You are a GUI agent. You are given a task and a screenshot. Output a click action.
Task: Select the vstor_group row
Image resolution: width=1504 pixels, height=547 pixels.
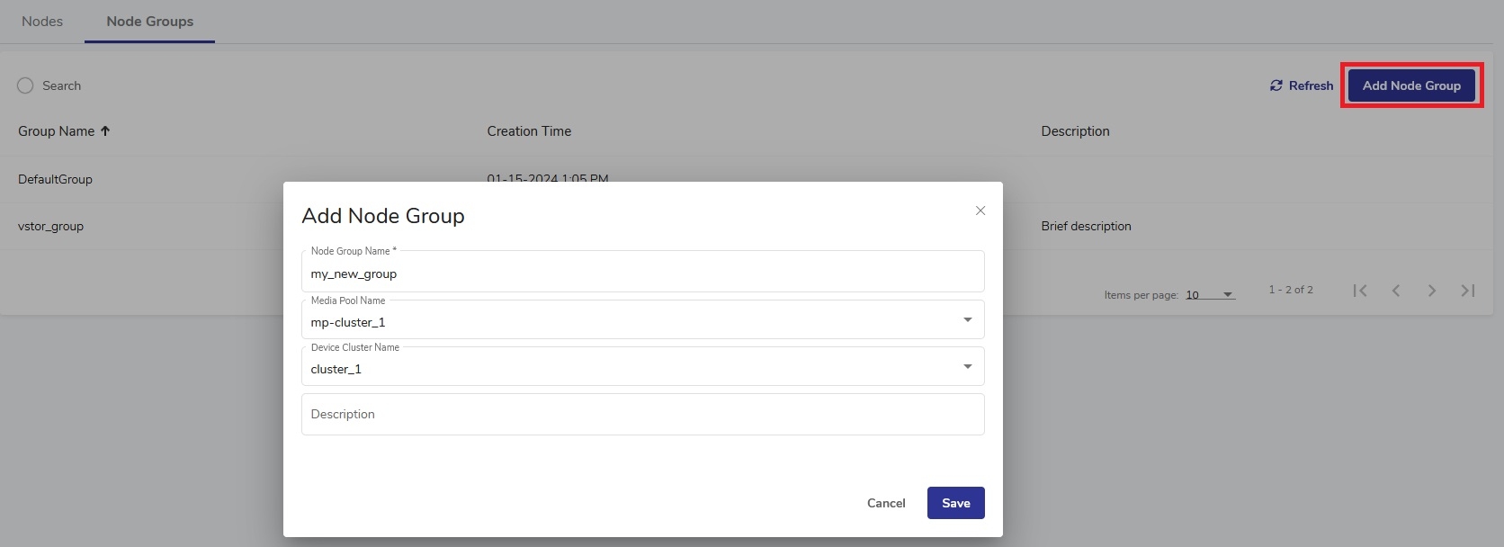pos(51,227)
